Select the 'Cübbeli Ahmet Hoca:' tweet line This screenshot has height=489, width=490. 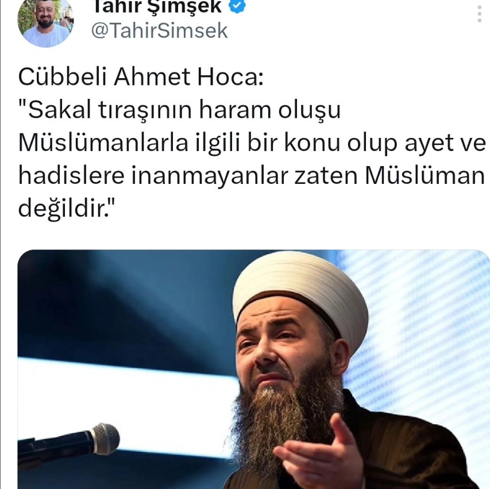coord(141,77)
